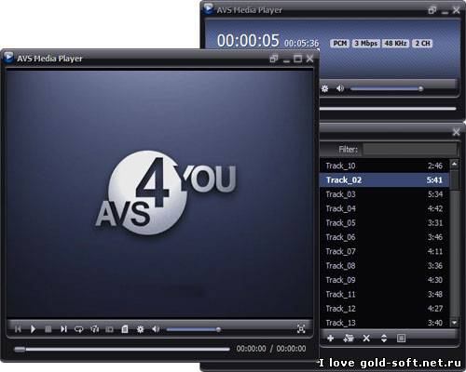Go to the previous track button
This screenshot has height=372, width=466.
pyautogui.click(x=18, y=329)
